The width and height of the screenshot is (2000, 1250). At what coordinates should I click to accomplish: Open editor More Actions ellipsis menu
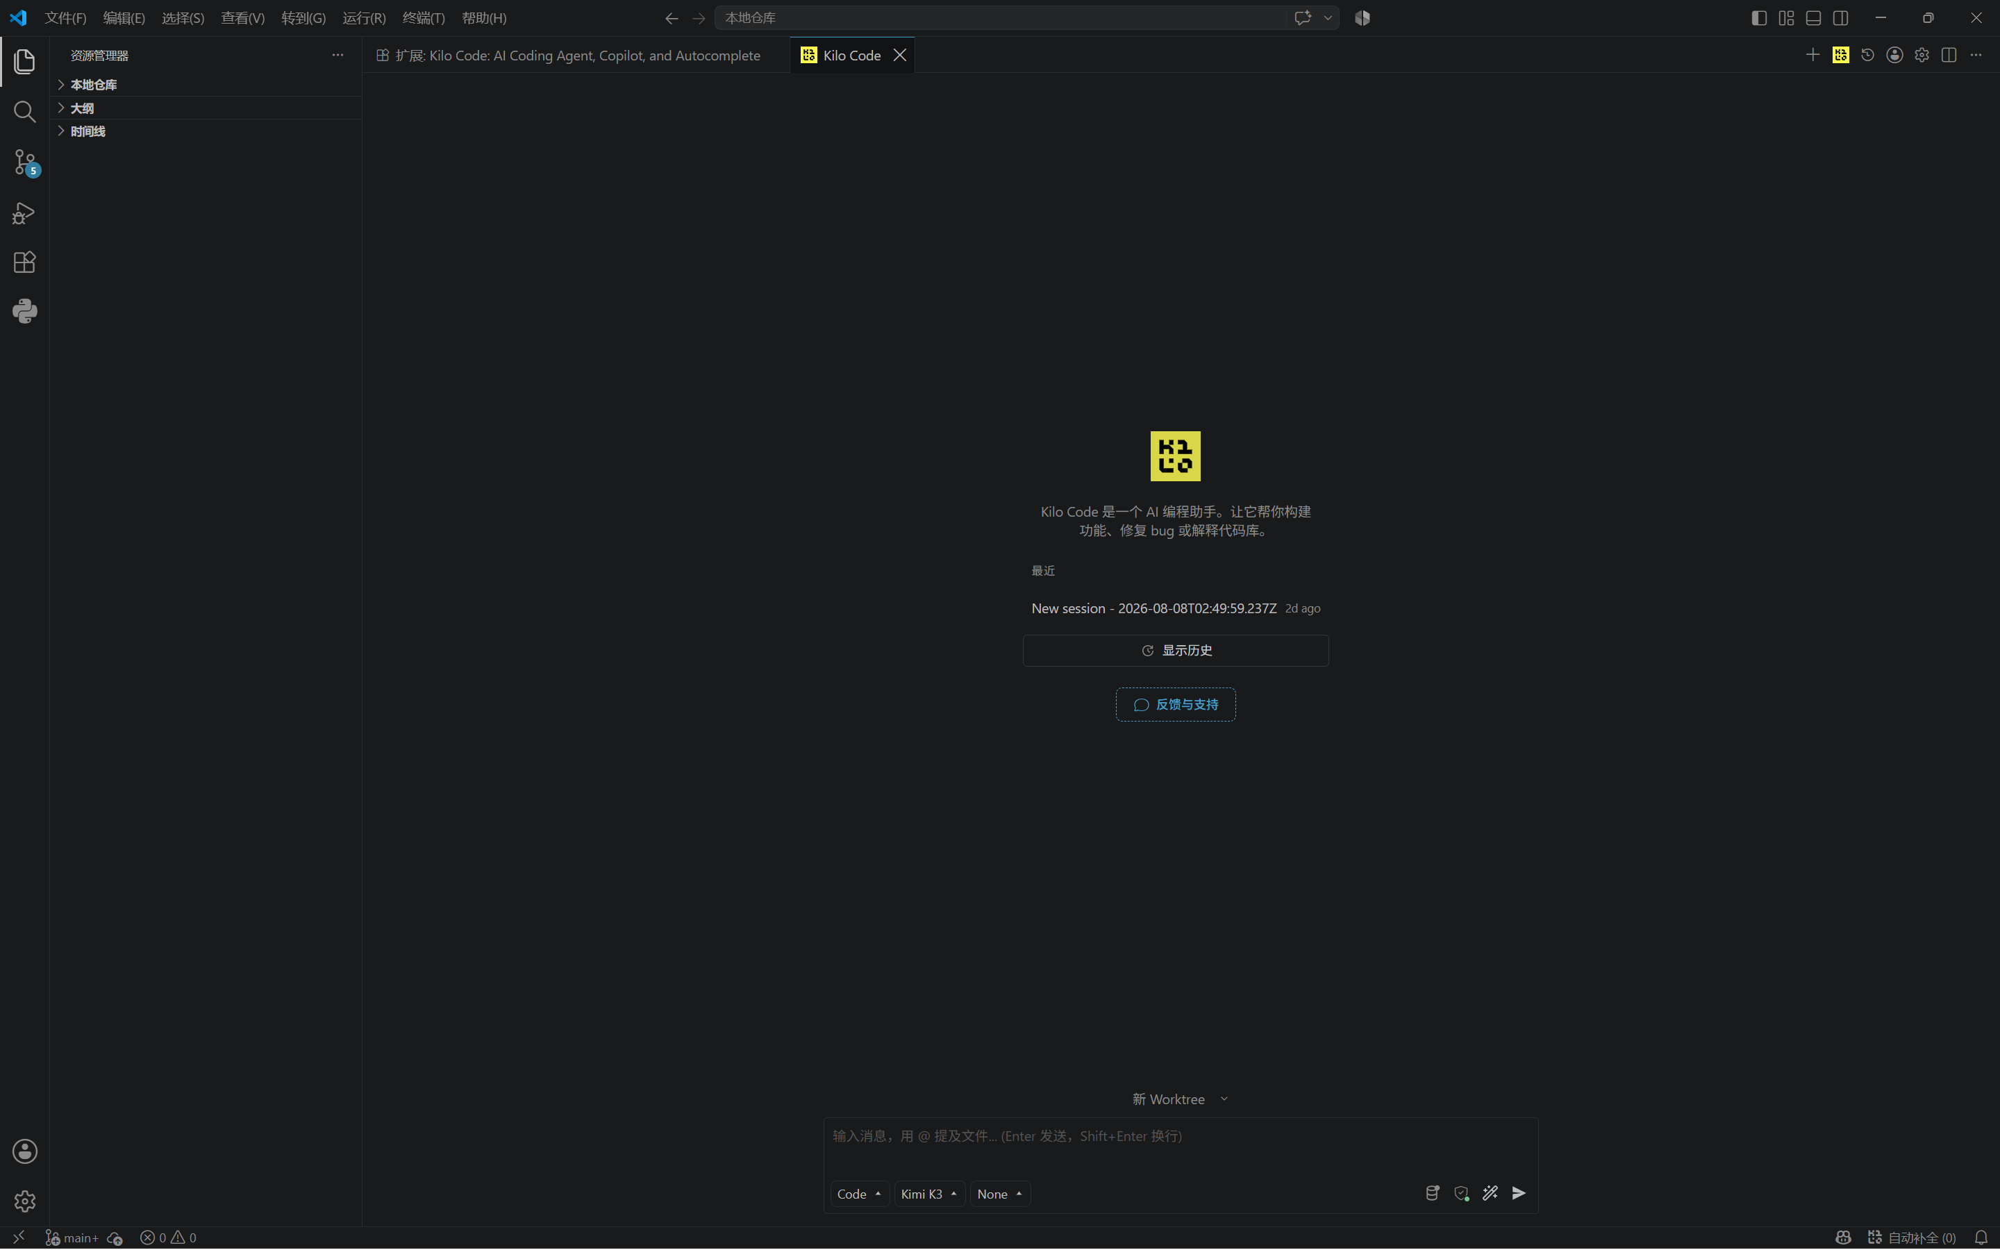pyautogui.click(x=1976, y=56)
